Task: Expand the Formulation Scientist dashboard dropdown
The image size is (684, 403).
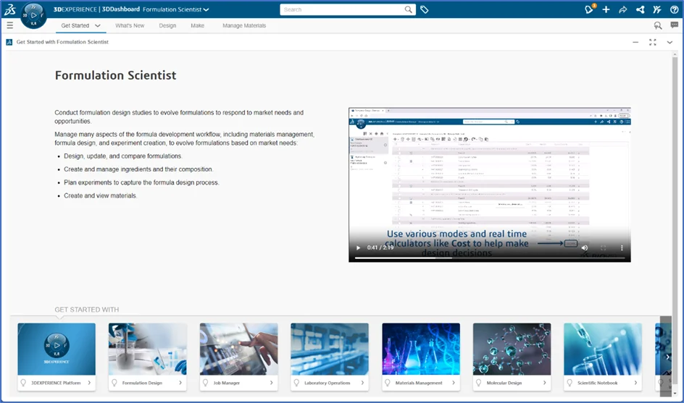Action: coord(207,10)
